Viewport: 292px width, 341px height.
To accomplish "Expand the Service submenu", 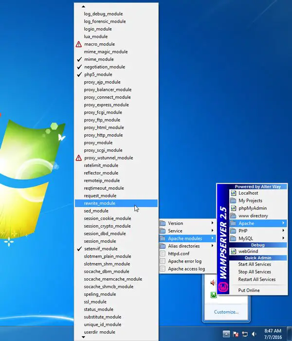I will [187, 231].
